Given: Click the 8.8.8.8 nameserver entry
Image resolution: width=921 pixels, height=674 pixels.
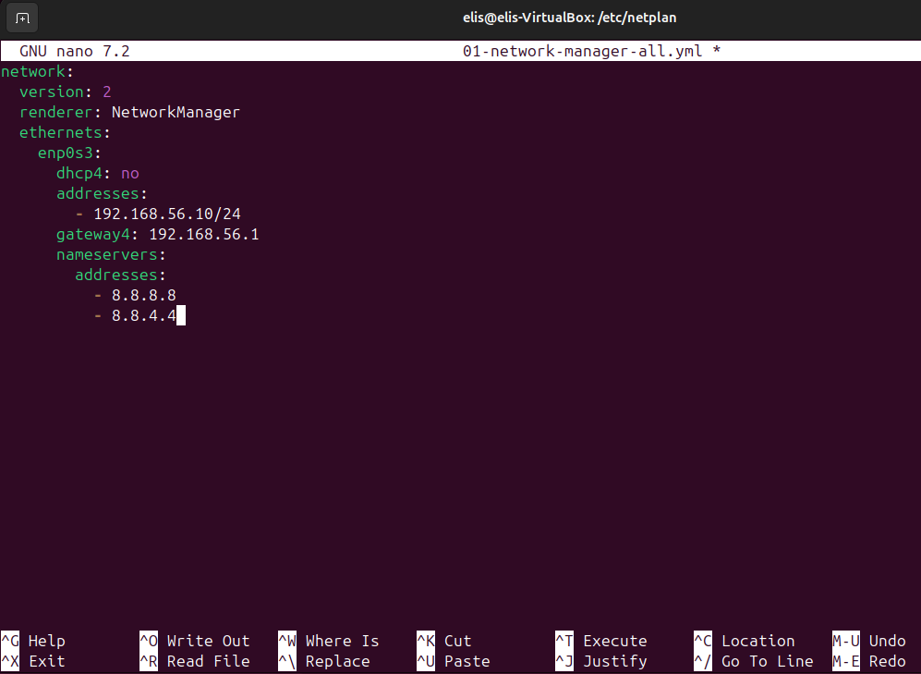Looking at the screenshot, I should pos(144,295).
